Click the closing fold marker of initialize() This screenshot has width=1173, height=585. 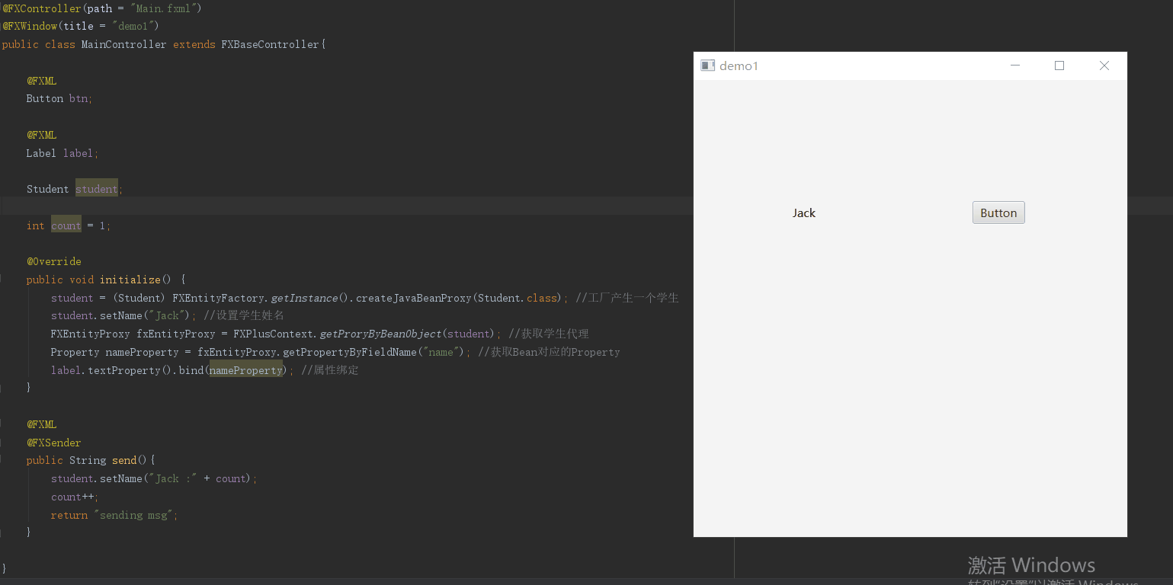pyautogui.click(x=2, y=388)
